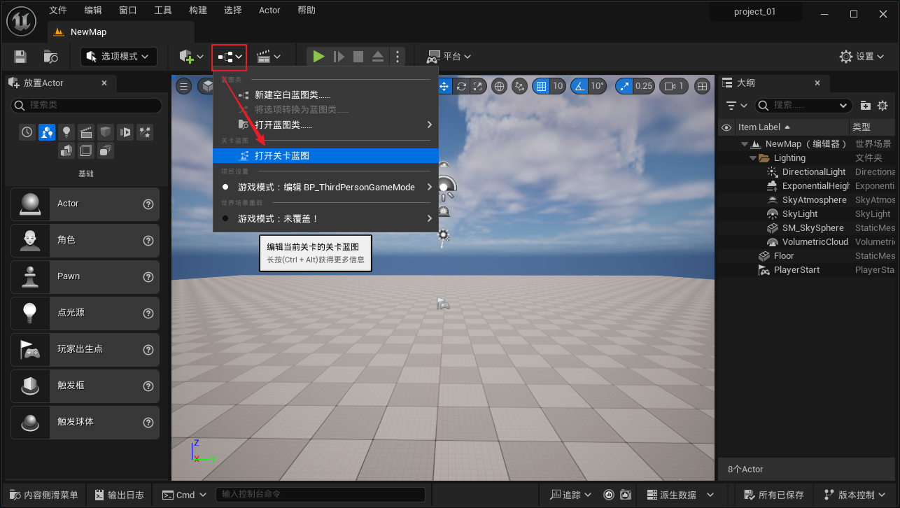Select the Cinematic clapperboard category icon
The height and width of the screenshot is (508, 900).
click(86, 132)
